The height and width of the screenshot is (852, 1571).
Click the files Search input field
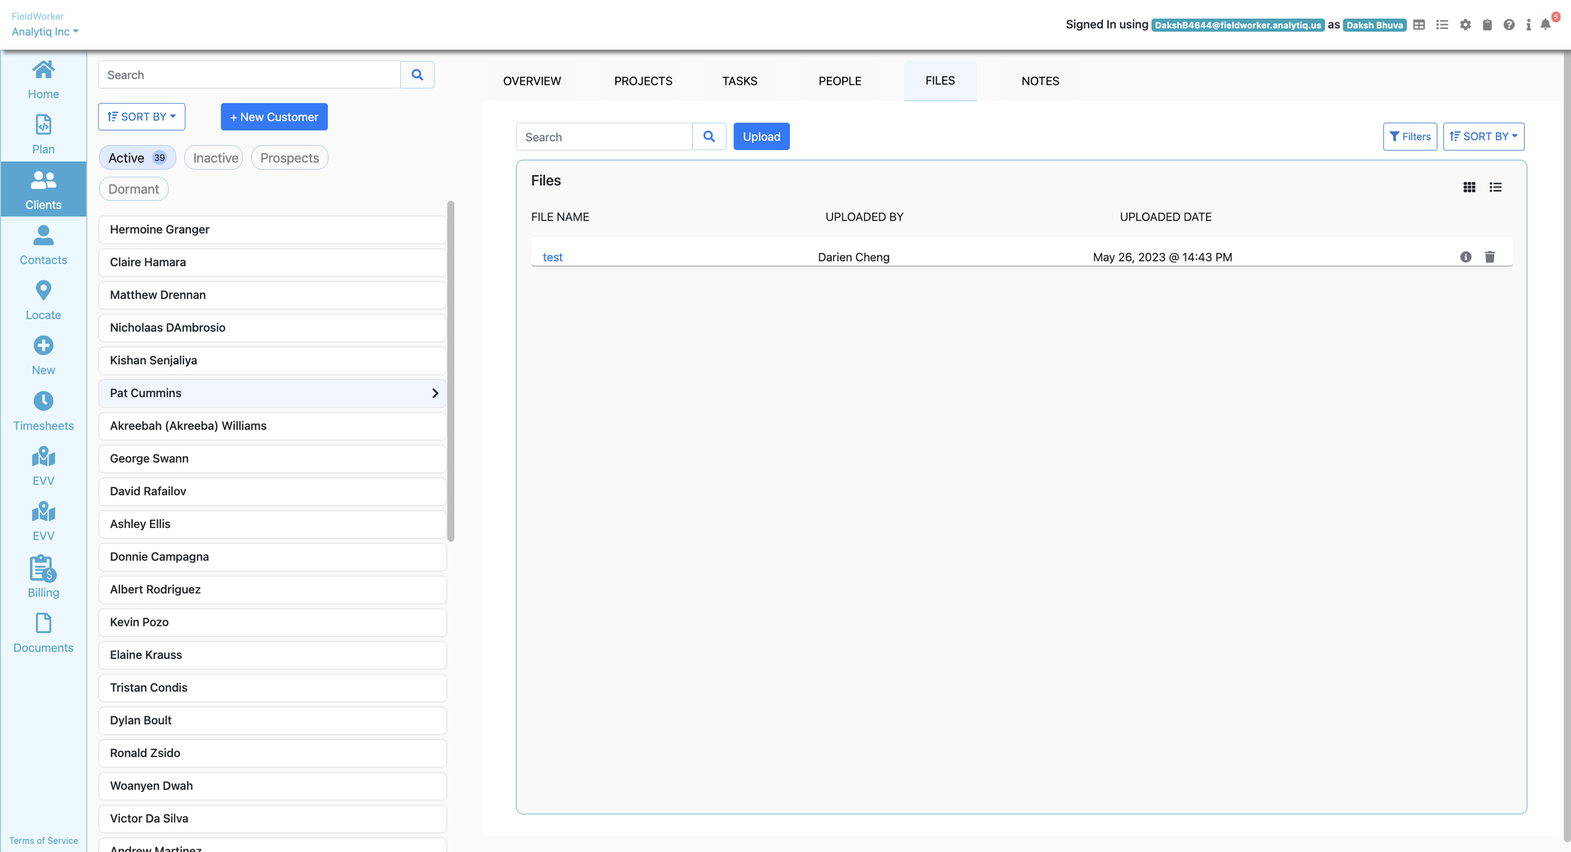pos(603,137)
